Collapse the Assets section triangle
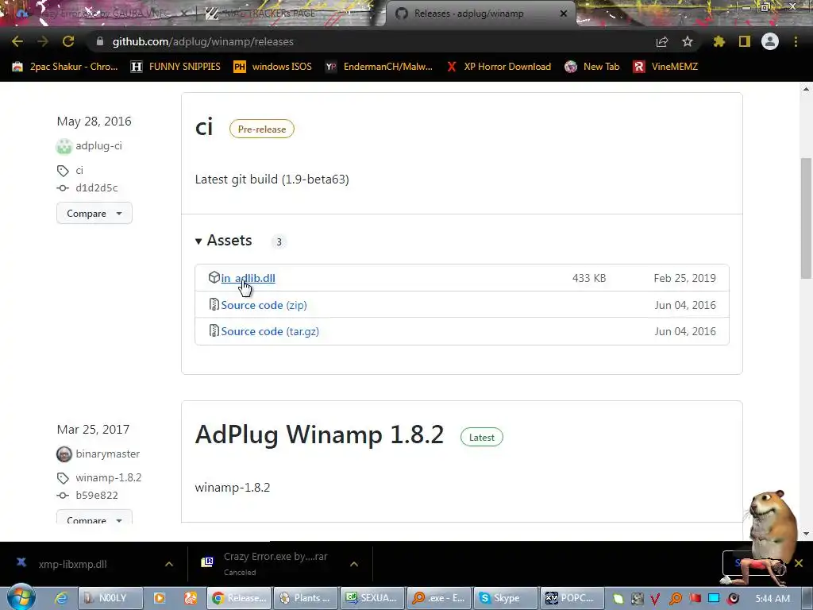The height and width of the screenshot is (610, 813). click(x=198, y=241)
